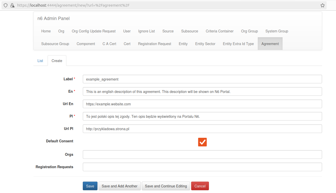Open Registration Request page
Viewport: 336px width, 193px height.
coord(154,44)
